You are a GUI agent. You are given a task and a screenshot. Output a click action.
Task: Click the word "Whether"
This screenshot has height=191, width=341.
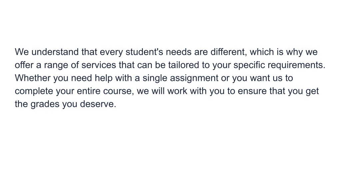pyautogui.click(x=33, y=78)
